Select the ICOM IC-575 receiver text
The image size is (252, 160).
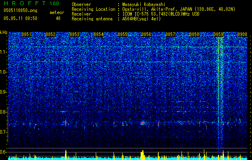[161, 14]
